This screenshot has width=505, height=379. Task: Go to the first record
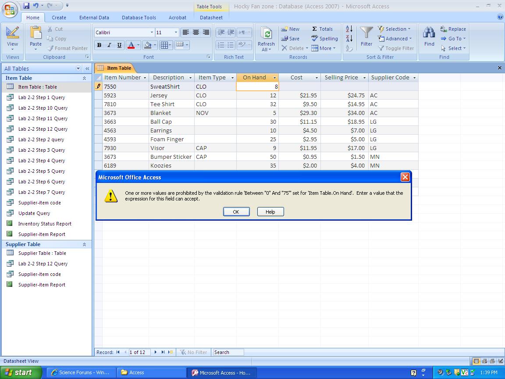click(118, 352)
